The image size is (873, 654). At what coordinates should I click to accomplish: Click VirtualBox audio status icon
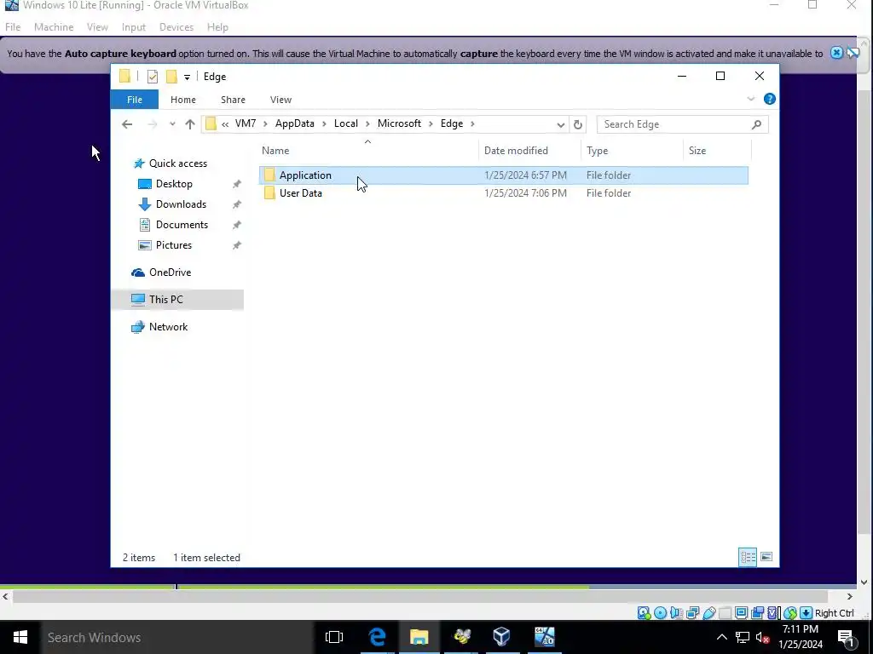(x=676, y=613)
